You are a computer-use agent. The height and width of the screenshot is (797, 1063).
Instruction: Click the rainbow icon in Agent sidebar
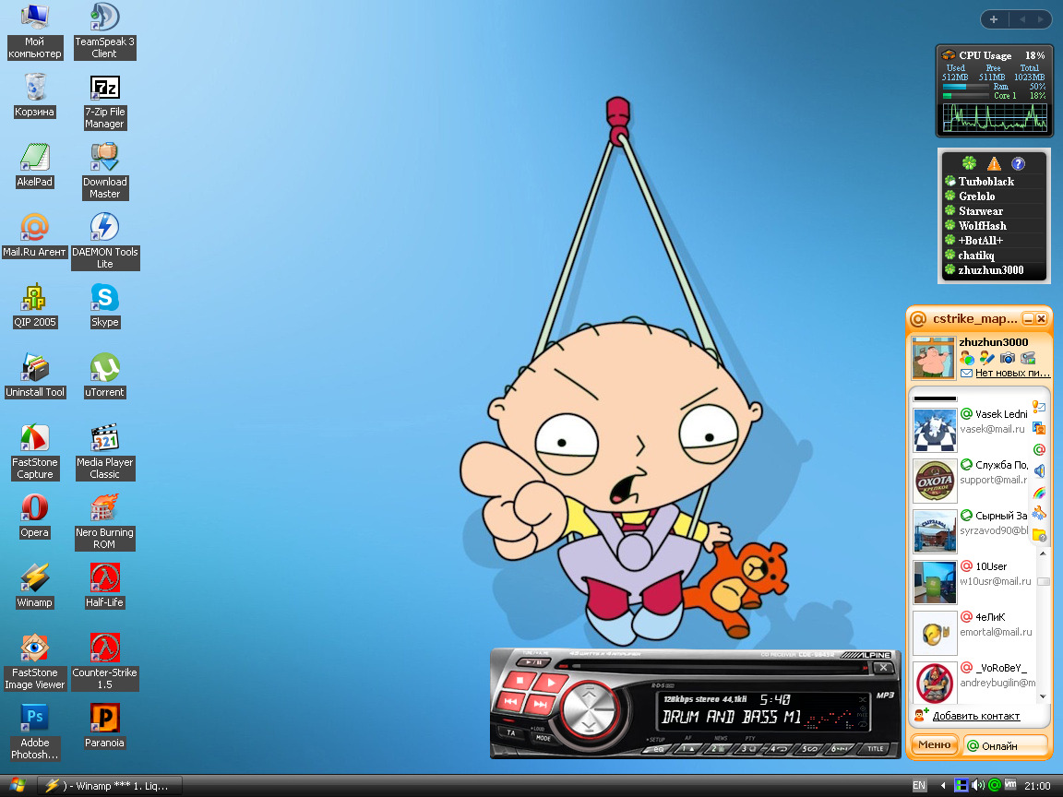(1039, 493)
